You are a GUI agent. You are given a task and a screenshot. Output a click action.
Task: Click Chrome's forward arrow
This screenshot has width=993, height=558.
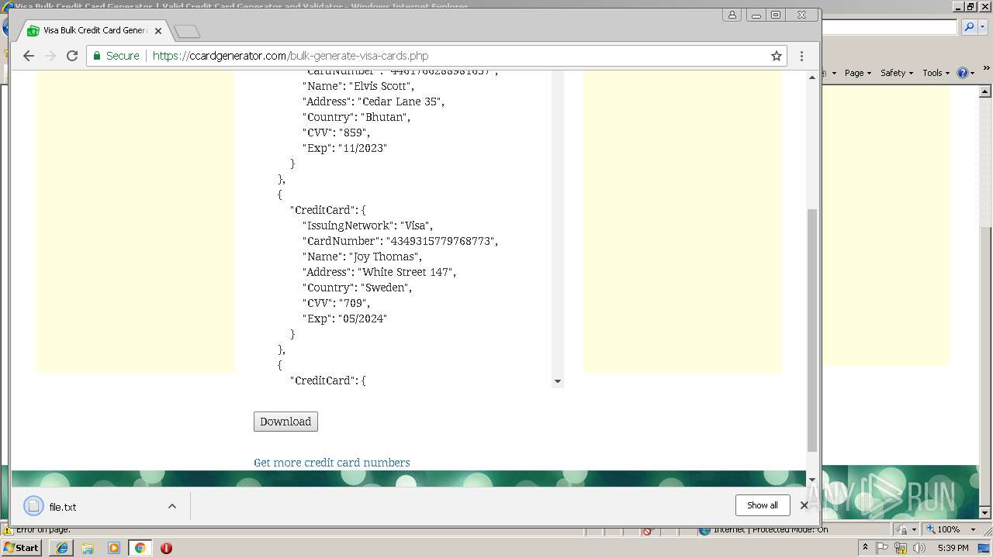(x=50, y=56)
